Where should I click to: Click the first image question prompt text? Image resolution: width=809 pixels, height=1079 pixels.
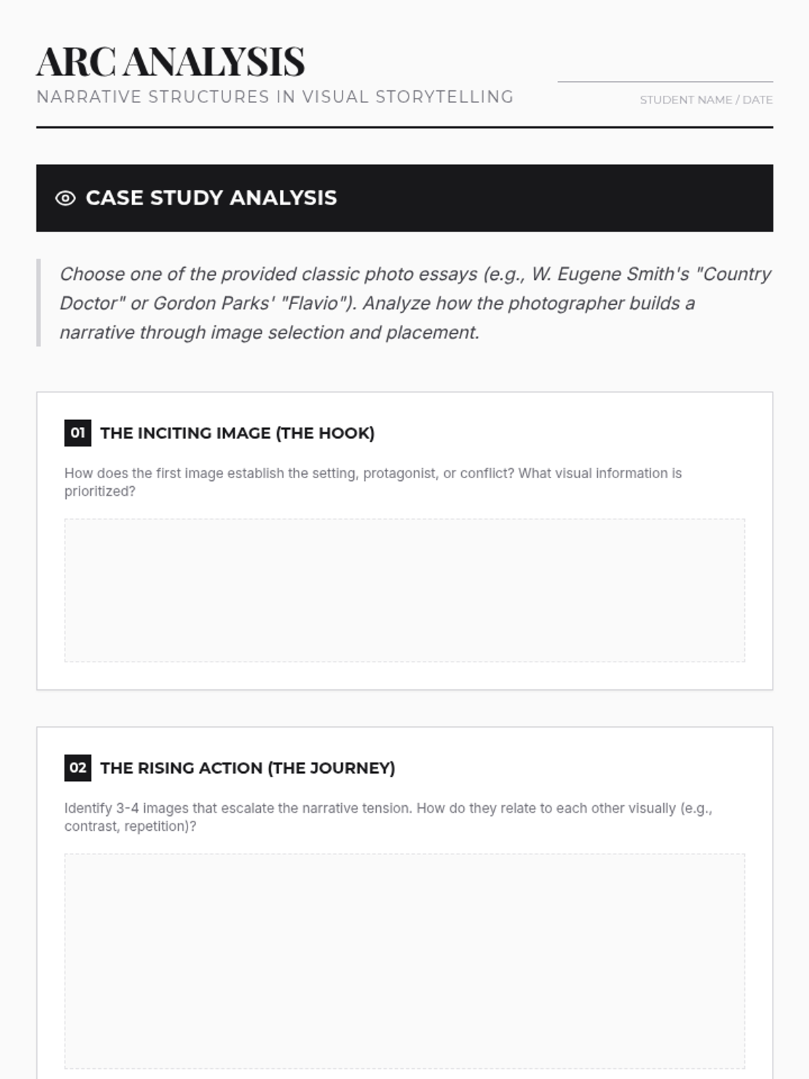(x=373, y=482)
